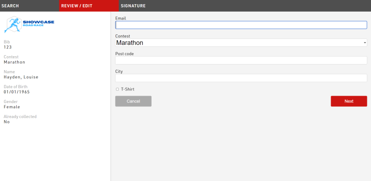The width and height of the screenshot is (371, 181).
Task: Click the Already collected value No
Action: coord(6,122)
